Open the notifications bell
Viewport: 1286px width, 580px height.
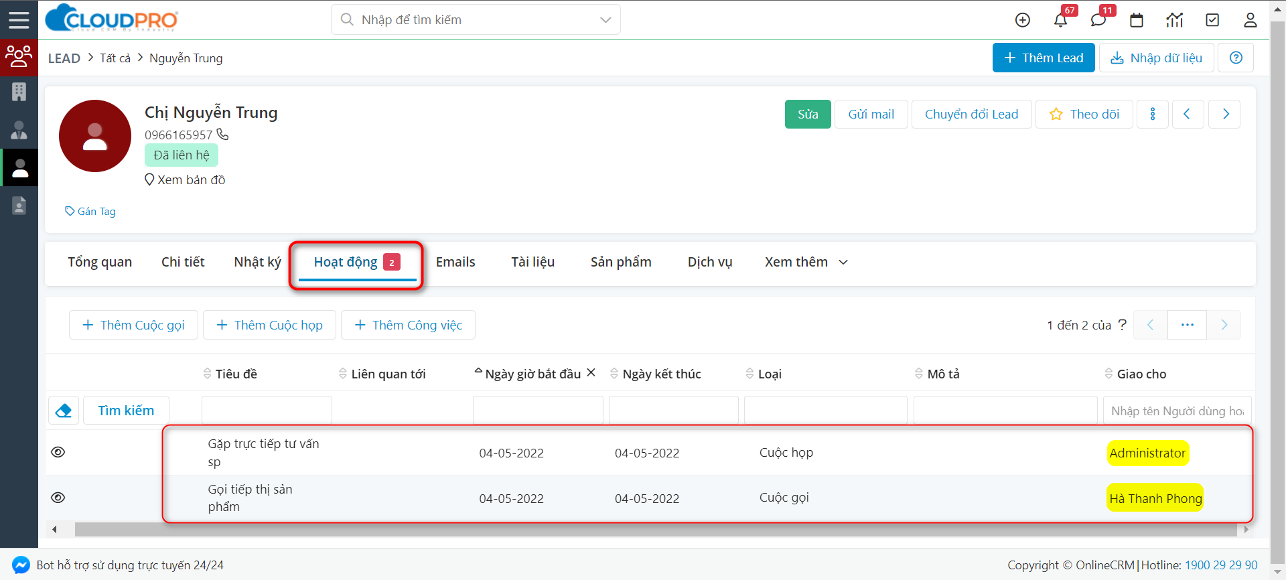(x=1060, y=20)
